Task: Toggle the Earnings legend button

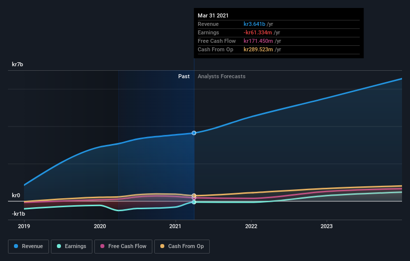Action: 71,247
